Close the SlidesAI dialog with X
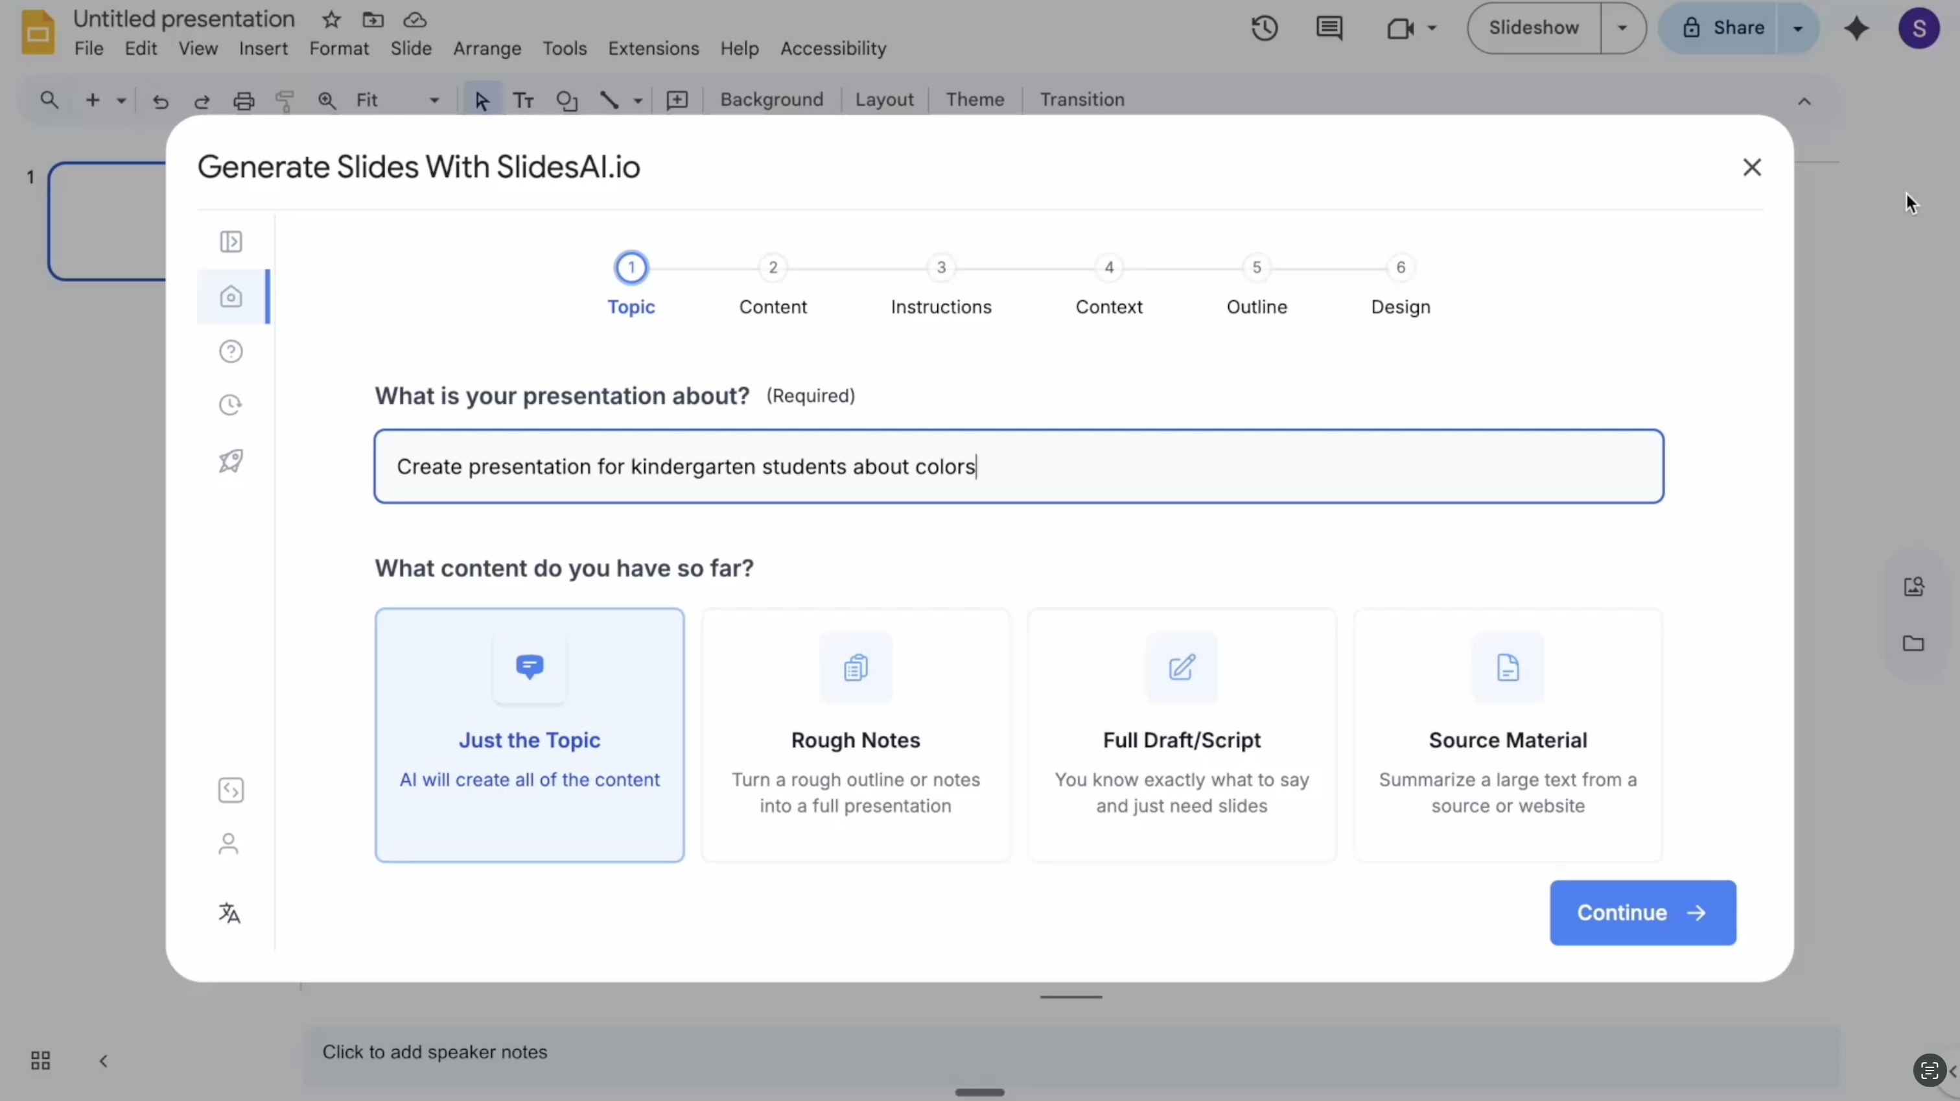Screen dimensions: 1960x1101 tap(1751, 167)
